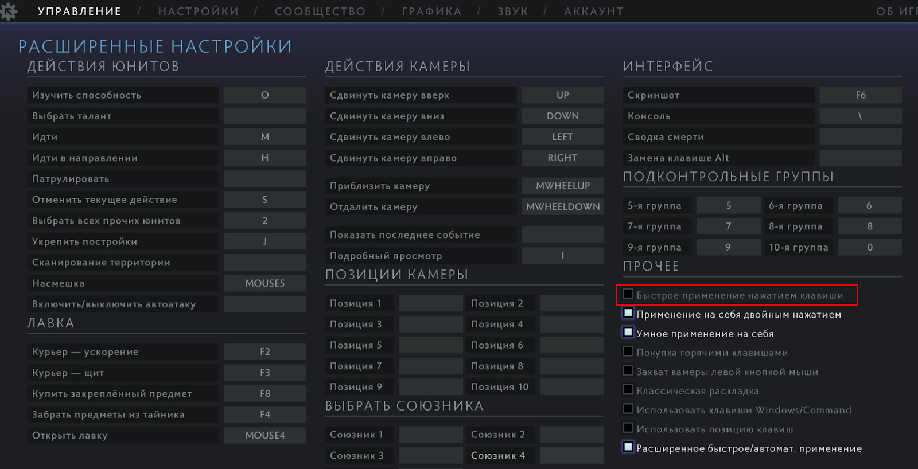918x469 pixels.
Task: Assign key to Позиция 8
Action: [572, 366]
